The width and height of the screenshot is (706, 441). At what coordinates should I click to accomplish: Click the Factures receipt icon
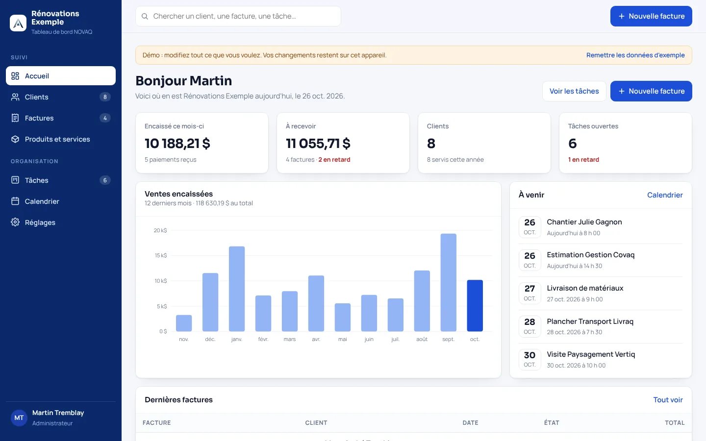click(x=15, y=118)
